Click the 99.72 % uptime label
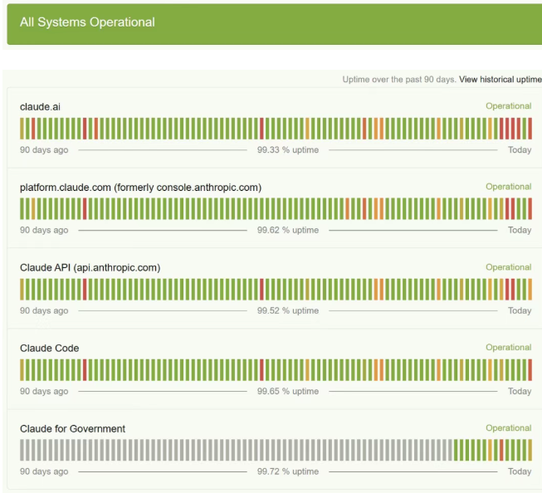 tap(288, 471)
